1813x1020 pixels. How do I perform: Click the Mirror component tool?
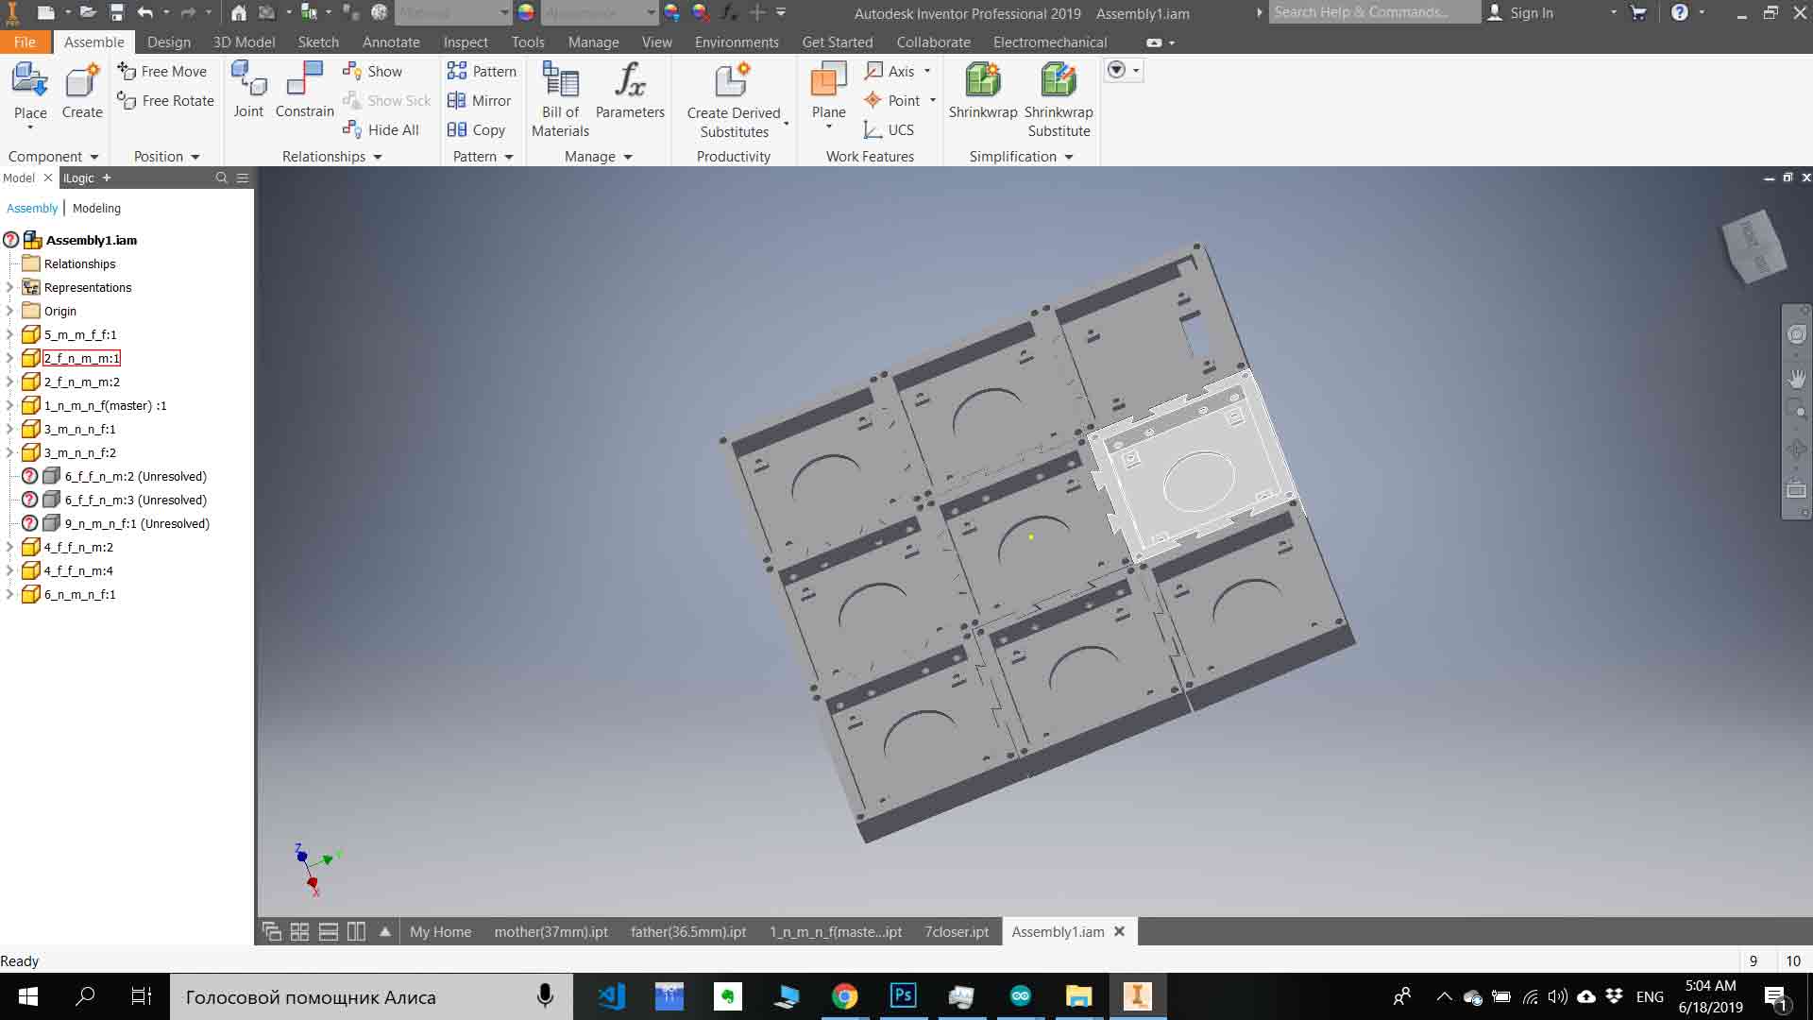(x=481, y=100)
